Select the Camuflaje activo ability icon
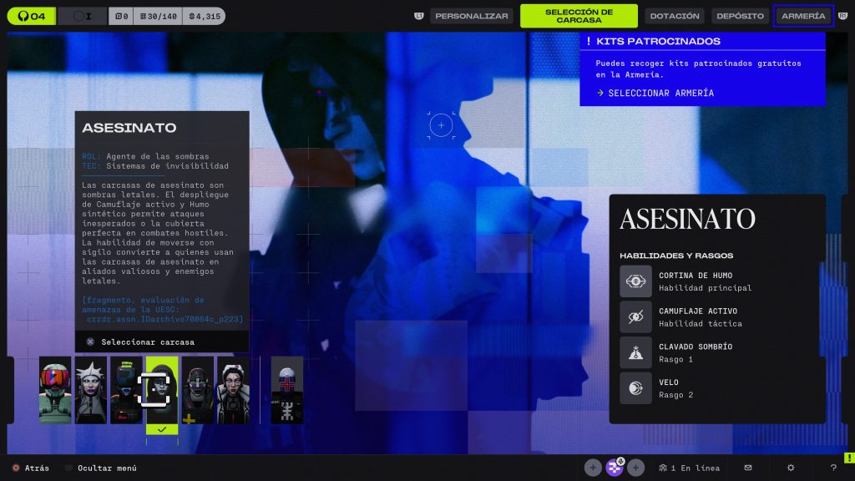Image resolution: width=855 pixels, height=481 pixels. [x=635, y=317]
